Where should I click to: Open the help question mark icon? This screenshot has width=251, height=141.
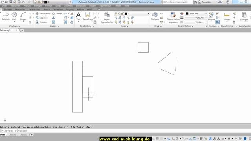pos(228,2)
